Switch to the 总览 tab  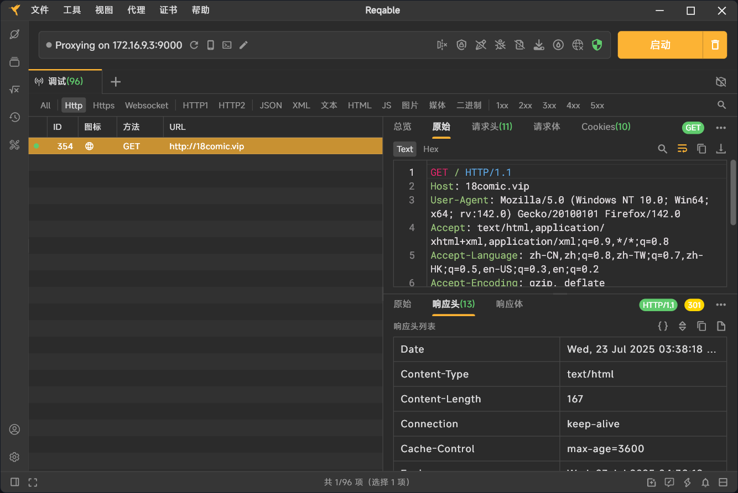tap(403, 127)
